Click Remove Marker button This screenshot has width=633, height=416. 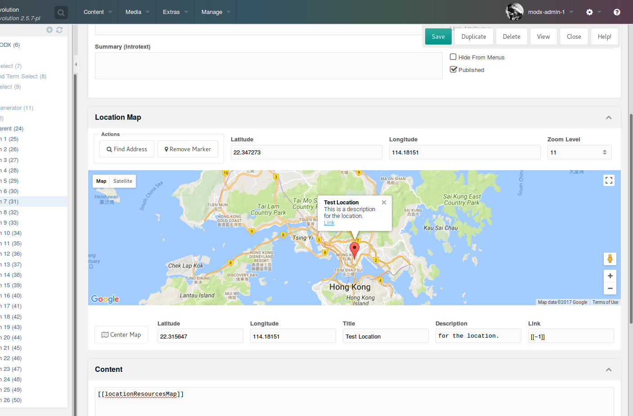point(188,149)
